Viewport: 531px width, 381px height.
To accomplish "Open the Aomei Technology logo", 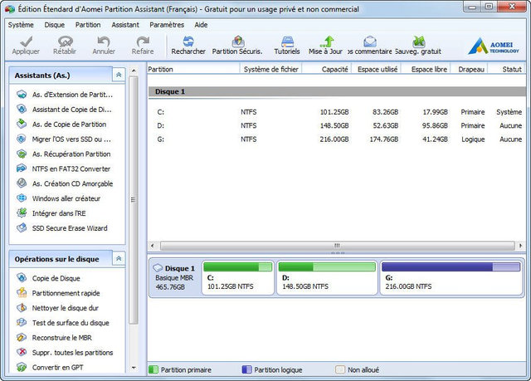I will pyautogui.click(x=494, y=46).
